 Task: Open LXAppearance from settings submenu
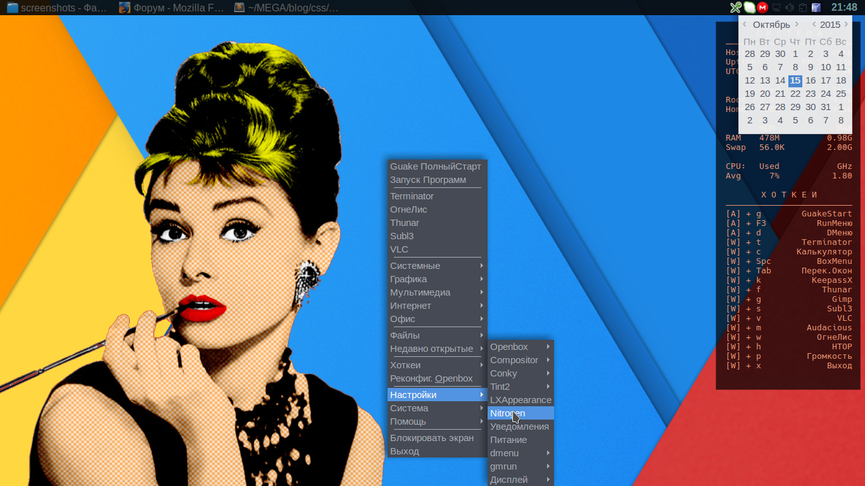pyautogui.click(x=521, y=400)
